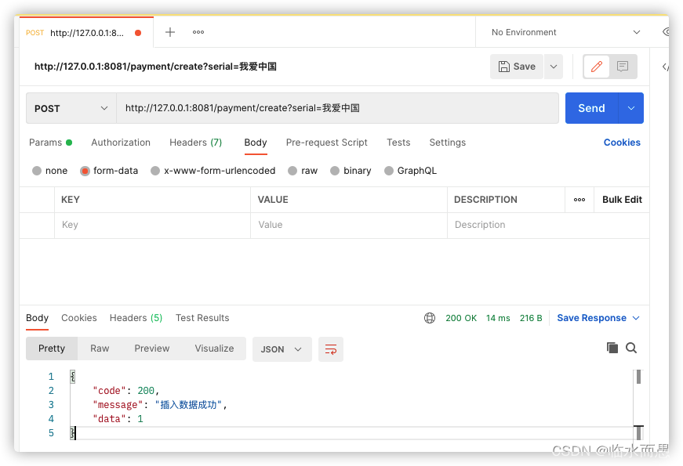
Task: Click the "data": 1 response line
Action: (x=118, y=419)
